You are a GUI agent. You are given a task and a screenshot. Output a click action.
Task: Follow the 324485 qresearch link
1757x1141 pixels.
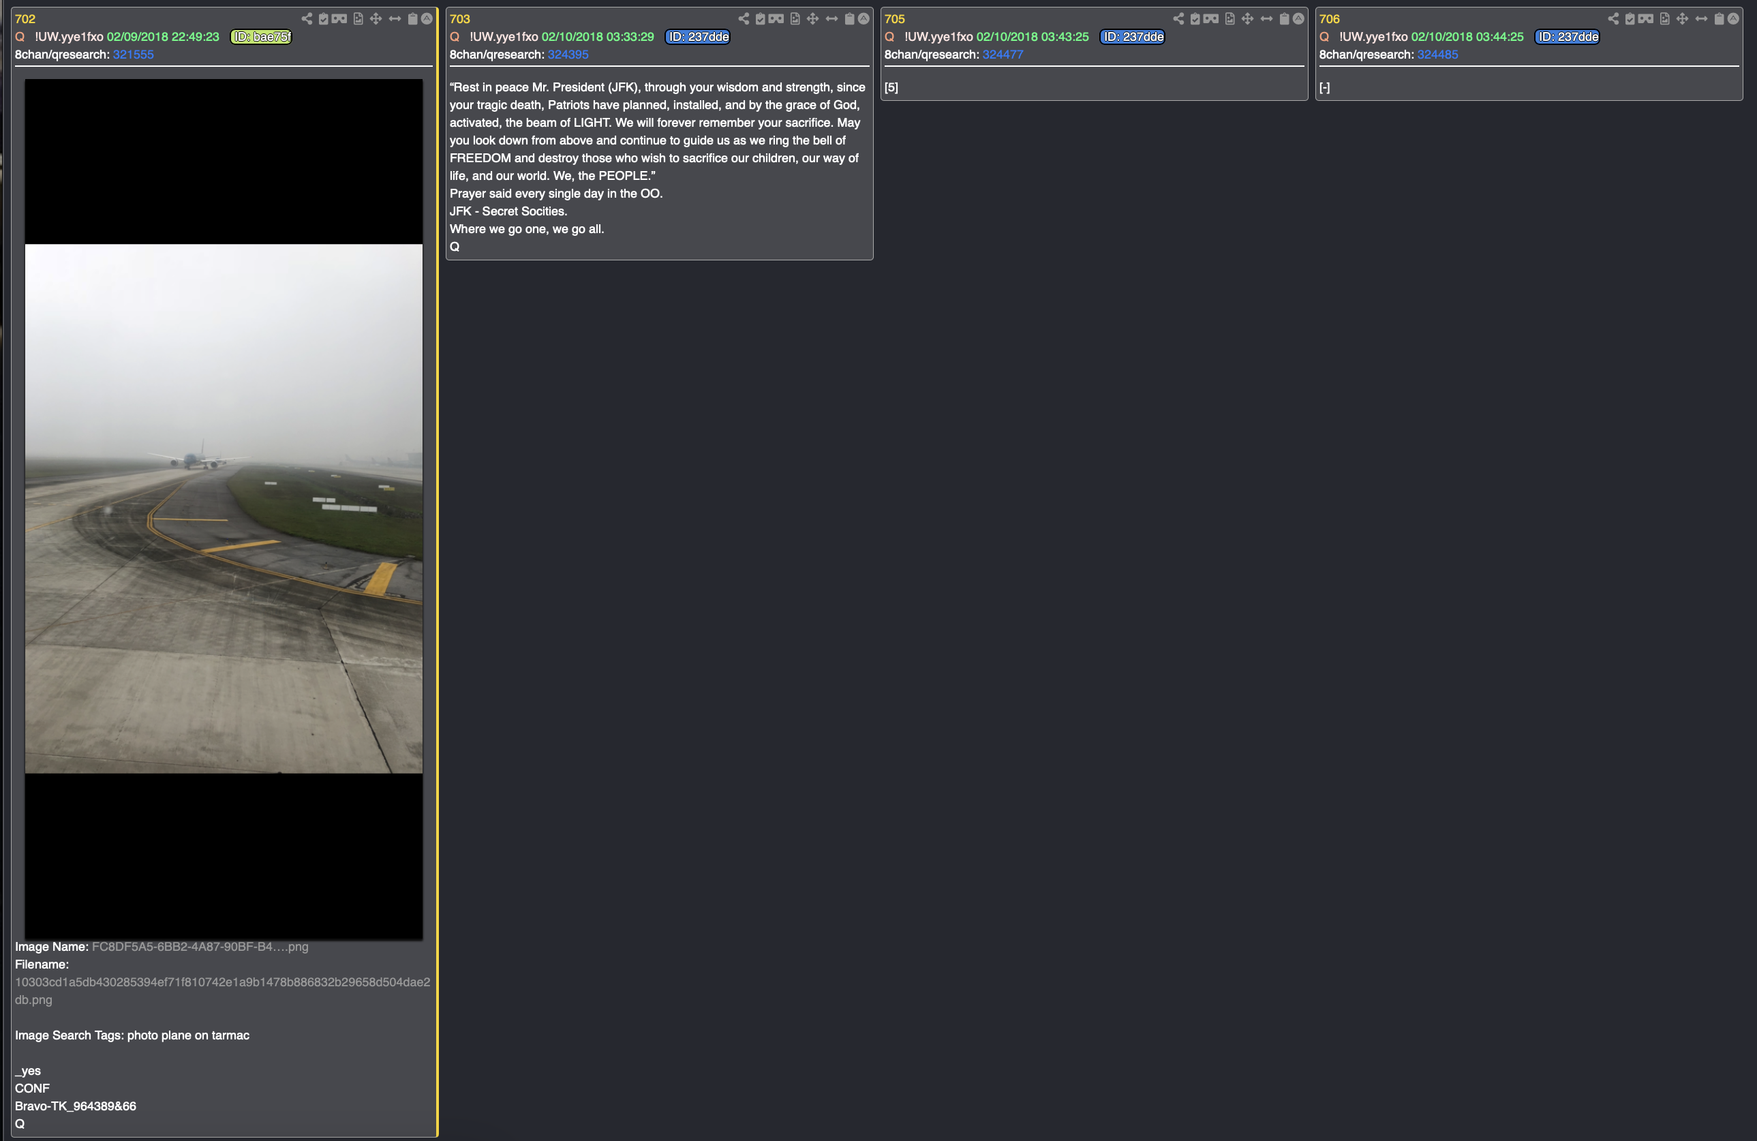click(x=1437, y=55)
